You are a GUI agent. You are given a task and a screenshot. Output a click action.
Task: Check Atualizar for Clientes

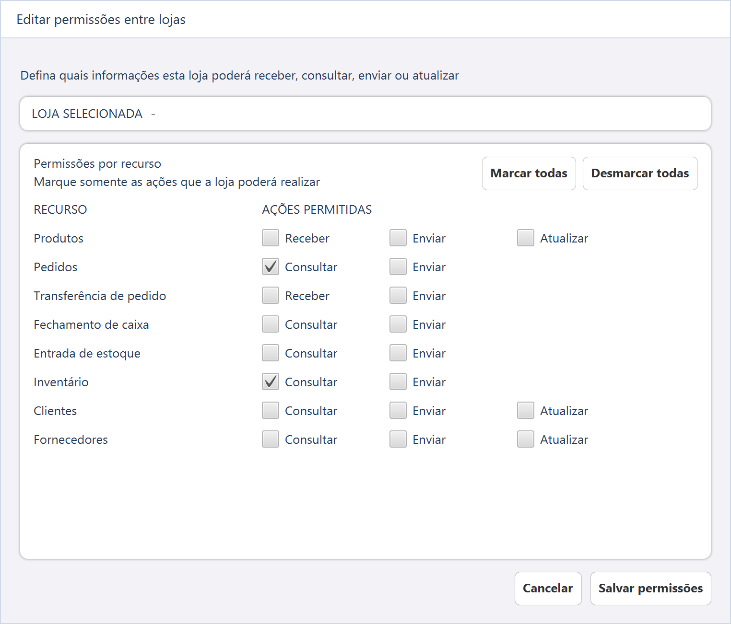526,410
